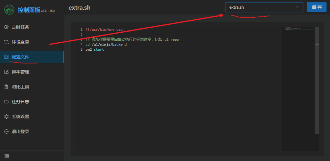Click the 保存 save button

317,7
